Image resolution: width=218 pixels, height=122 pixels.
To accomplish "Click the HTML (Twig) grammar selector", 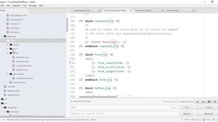I will coord(196,120).
